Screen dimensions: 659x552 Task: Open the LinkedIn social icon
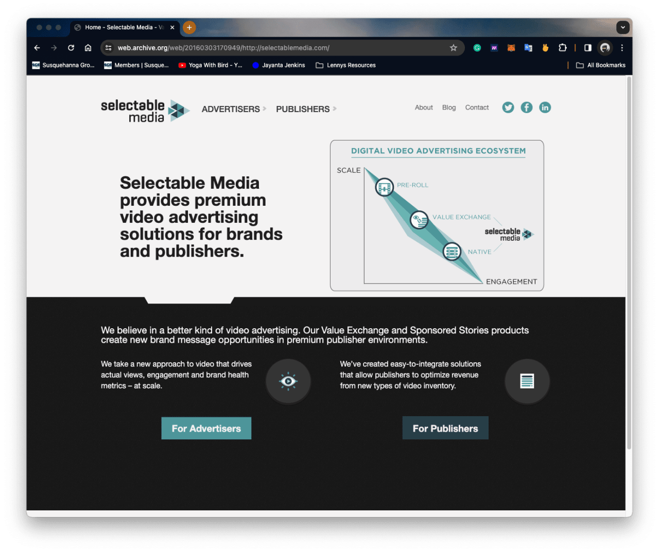[x=545, y=107]
